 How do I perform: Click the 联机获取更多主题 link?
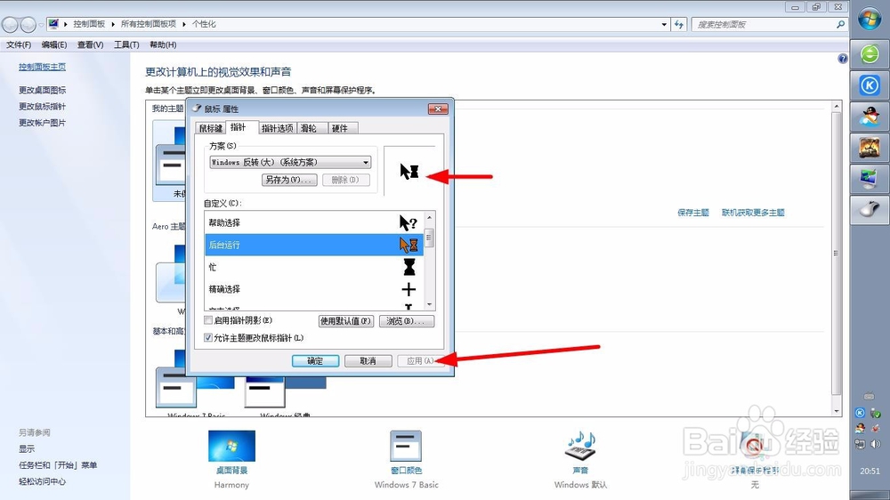[x=753, y=213]
